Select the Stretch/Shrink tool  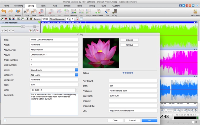[98, 12]
